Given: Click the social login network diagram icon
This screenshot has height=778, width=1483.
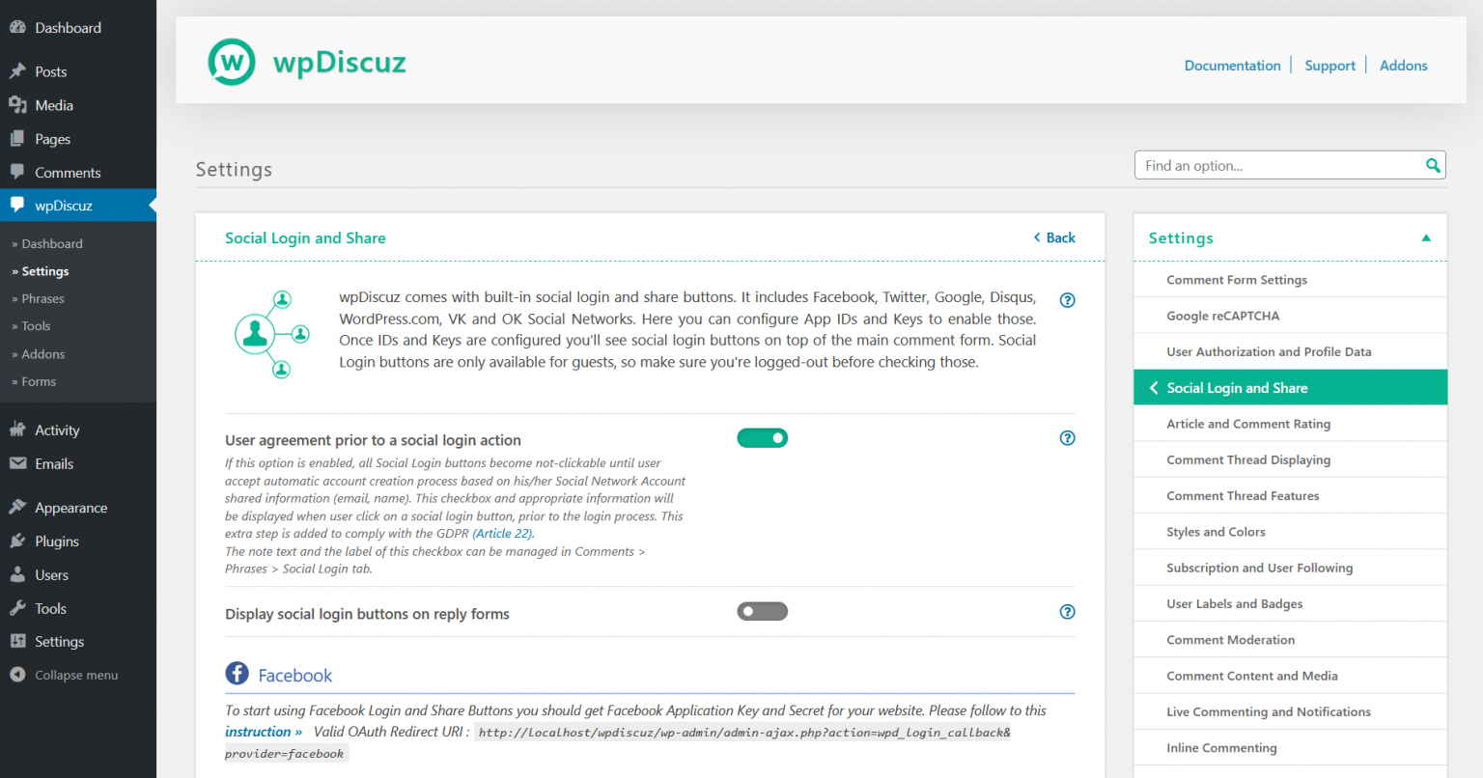Looking at the screenshot, I should 273,333.
